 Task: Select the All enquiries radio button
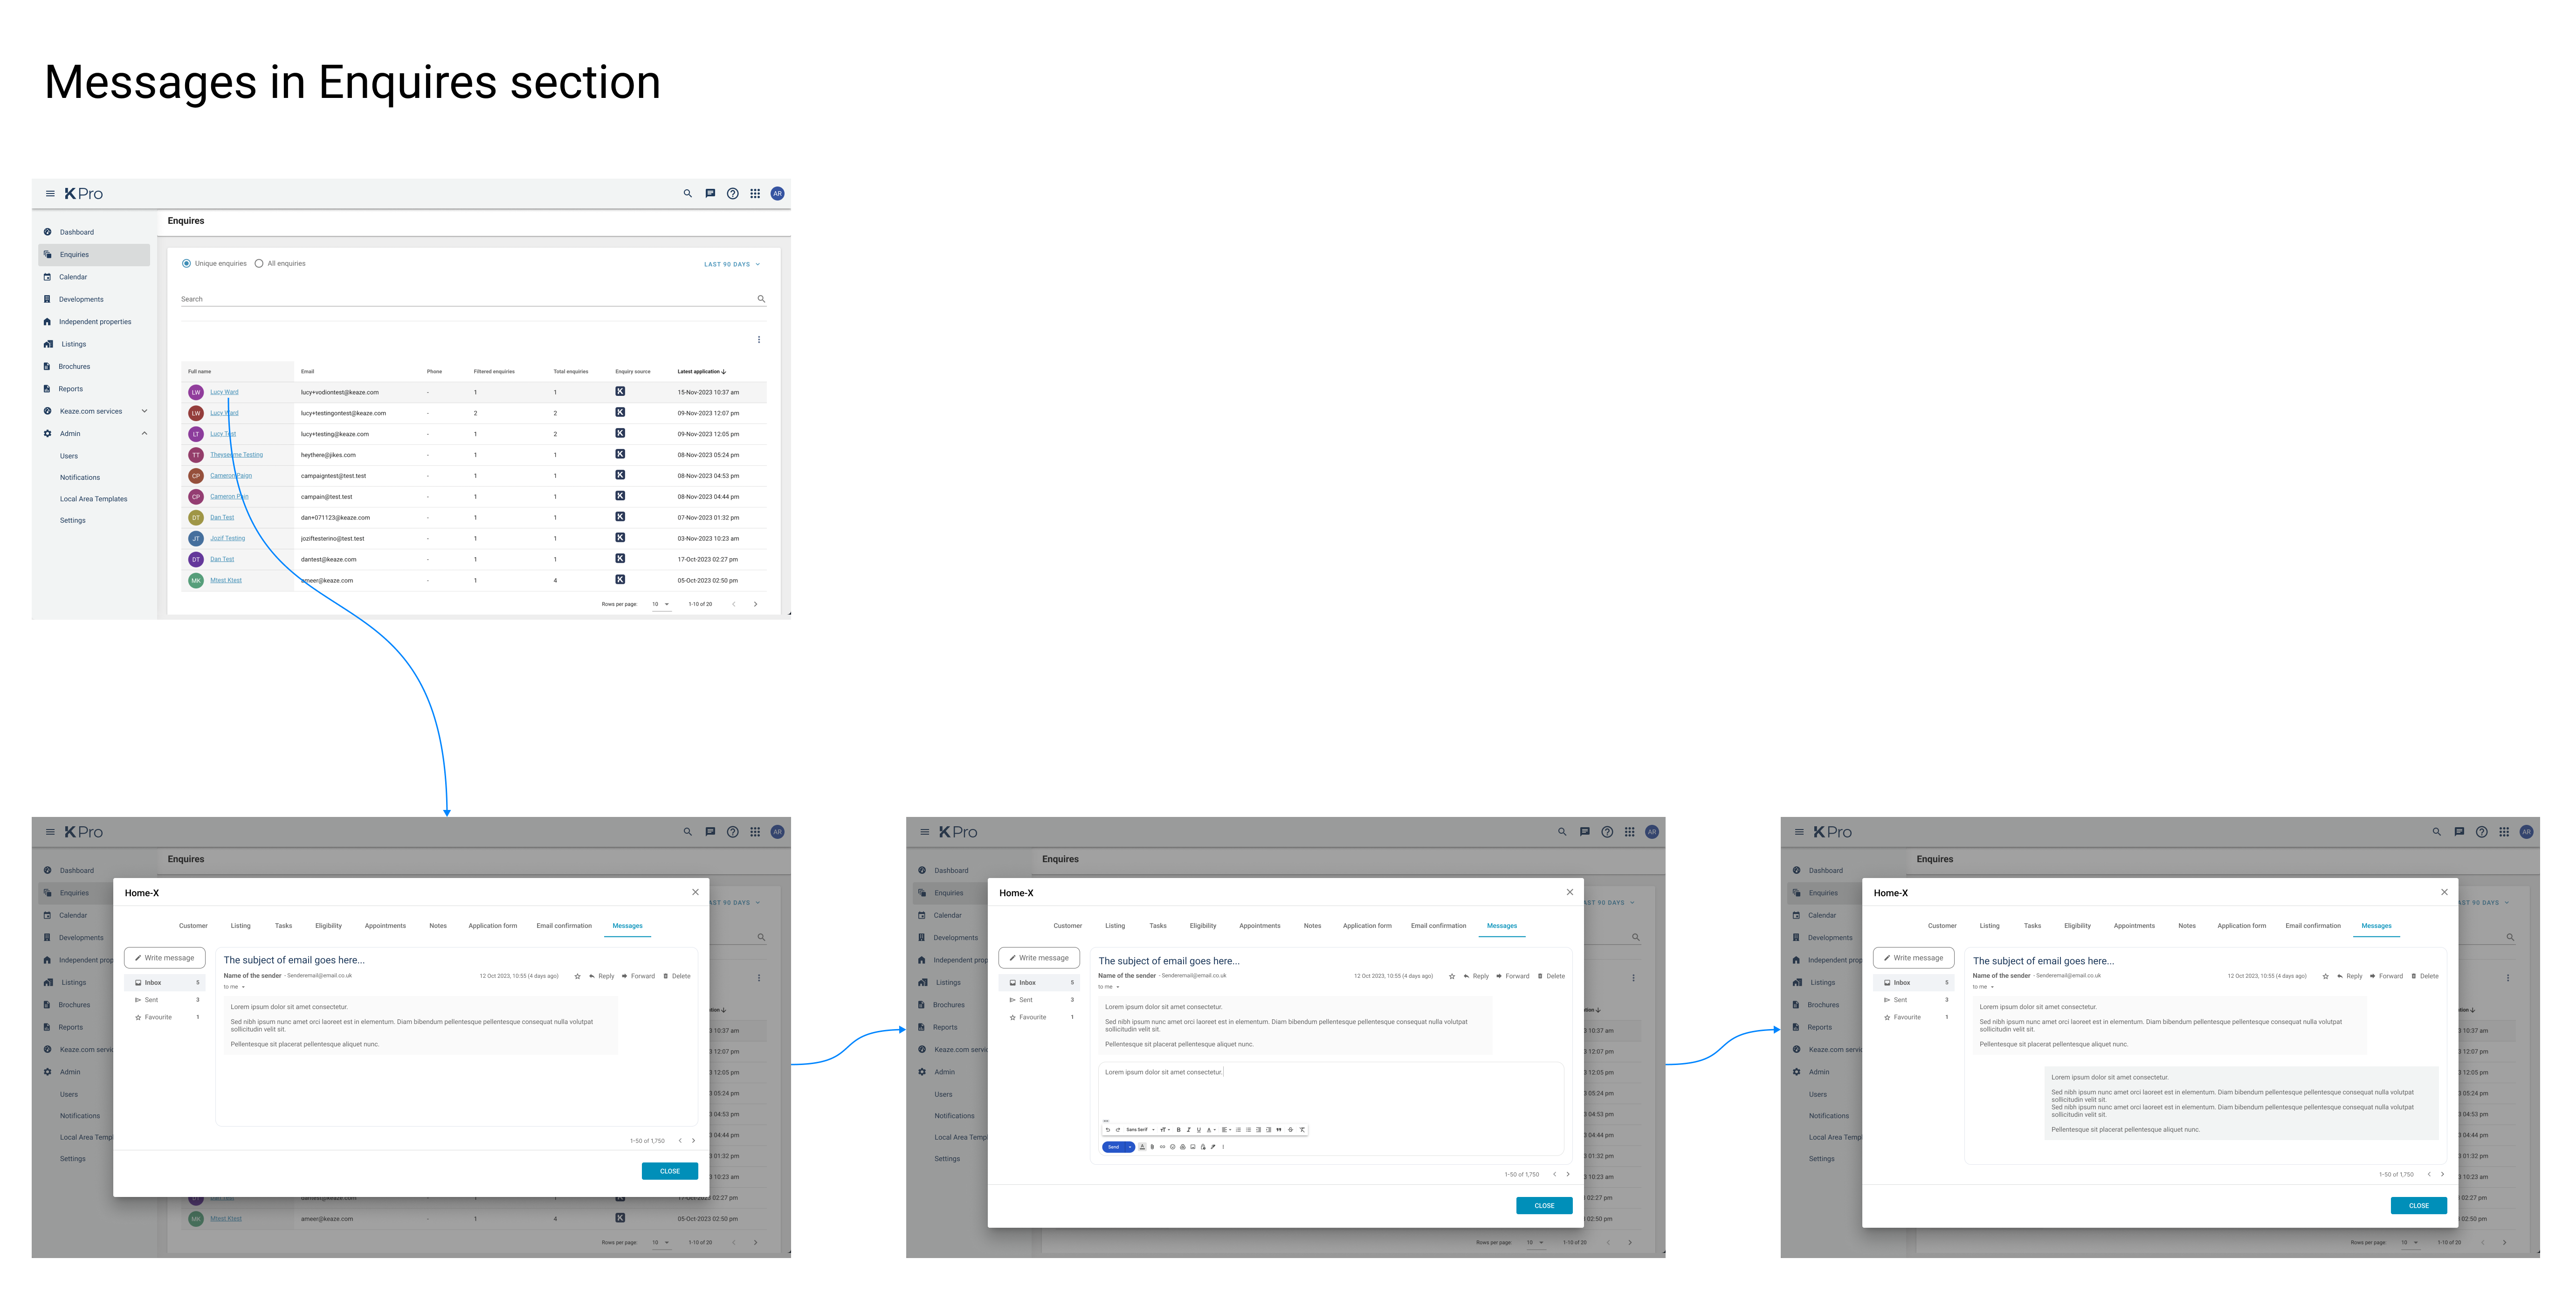[259, 263]
